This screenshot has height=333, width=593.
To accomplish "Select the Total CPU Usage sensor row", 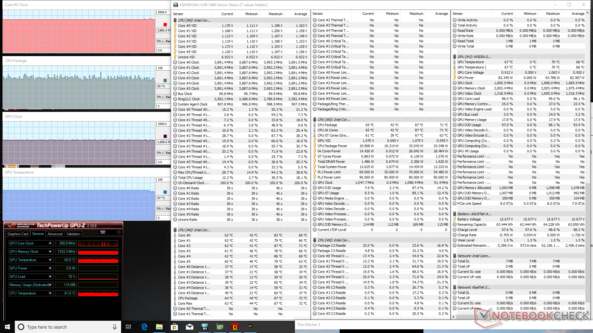I will 240,178.
